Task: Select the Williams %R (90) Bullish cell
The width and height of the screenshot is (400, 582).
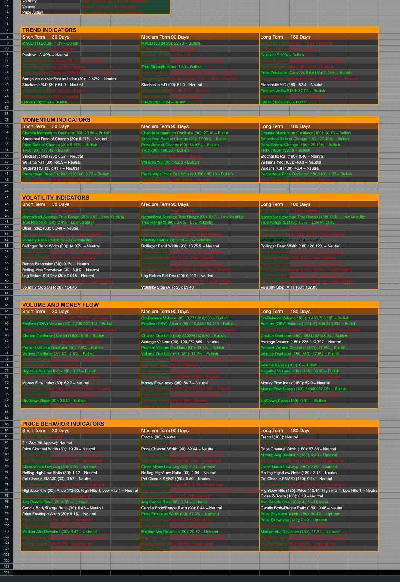Action: click(x=170, y=162)
